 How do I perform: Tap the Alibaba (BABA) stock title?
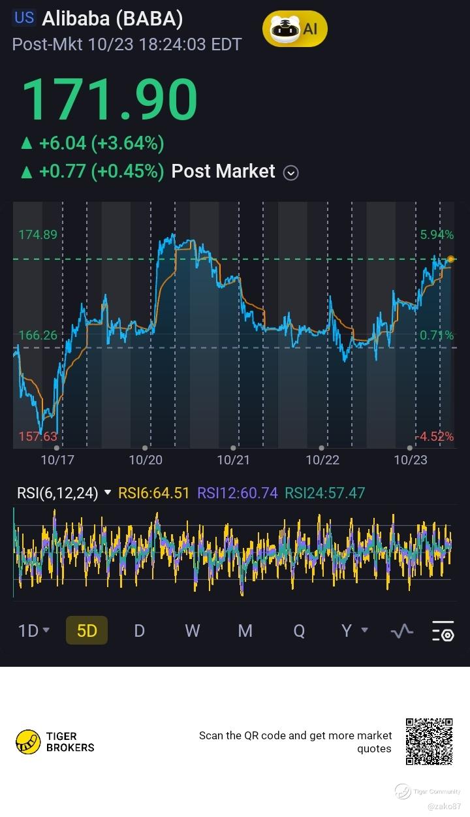112,20
